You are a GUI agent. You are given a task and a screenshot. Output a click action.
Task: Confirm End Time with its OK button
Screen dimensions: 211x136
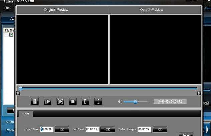108,129
